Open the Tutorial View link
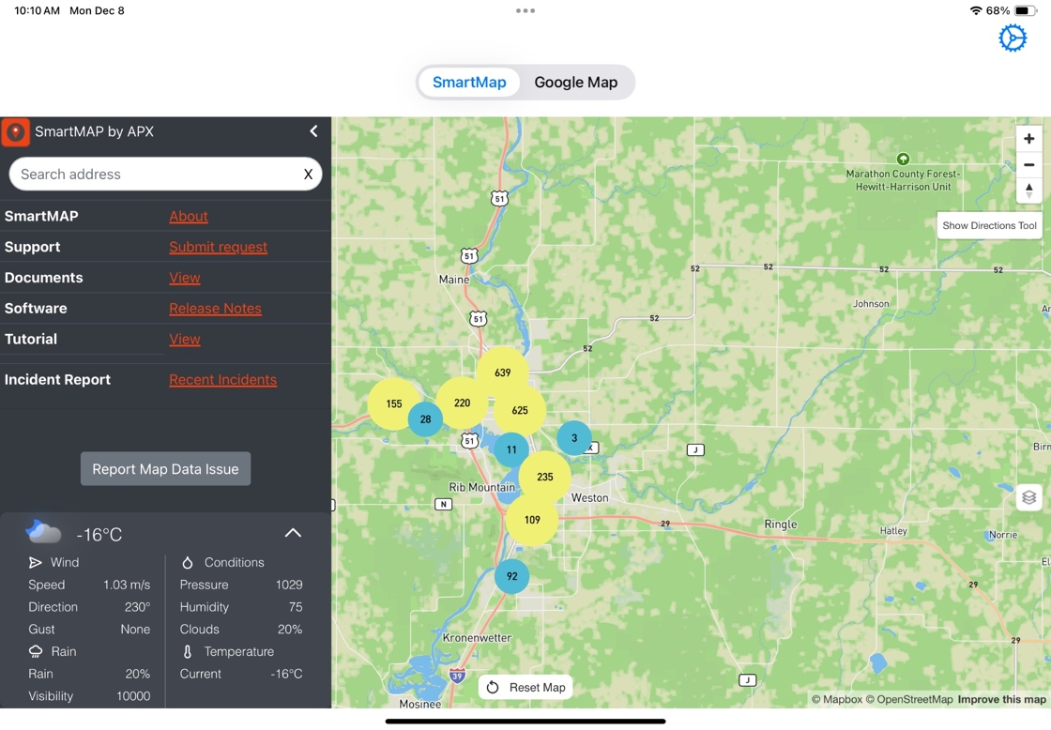 (184, 340)
